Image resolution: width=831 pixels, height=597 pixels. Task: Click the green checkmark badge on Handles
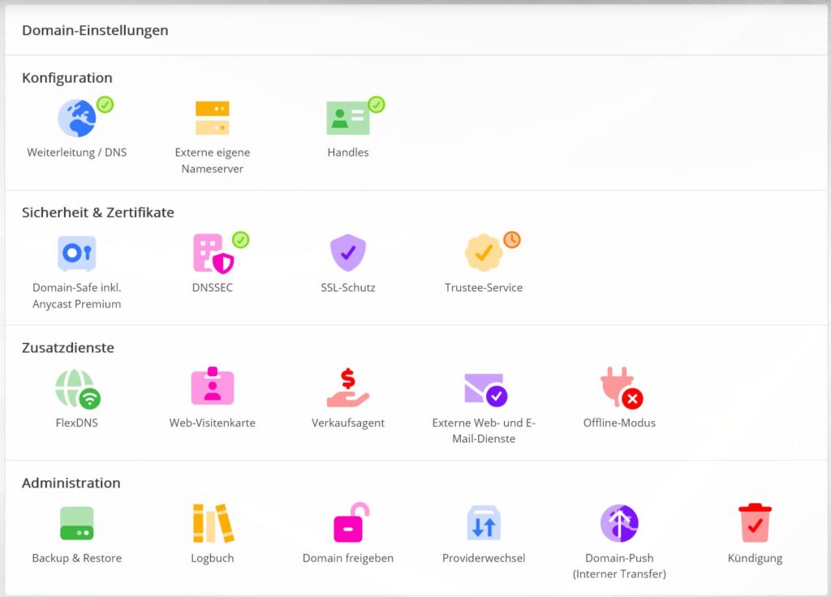pos(377,105)
